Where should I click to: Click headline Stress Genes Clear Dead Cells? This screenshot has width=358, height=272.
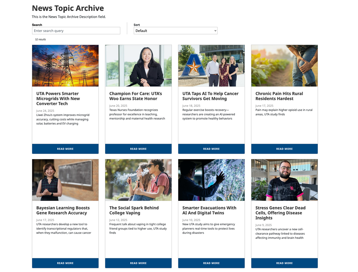tap(280, 213)
